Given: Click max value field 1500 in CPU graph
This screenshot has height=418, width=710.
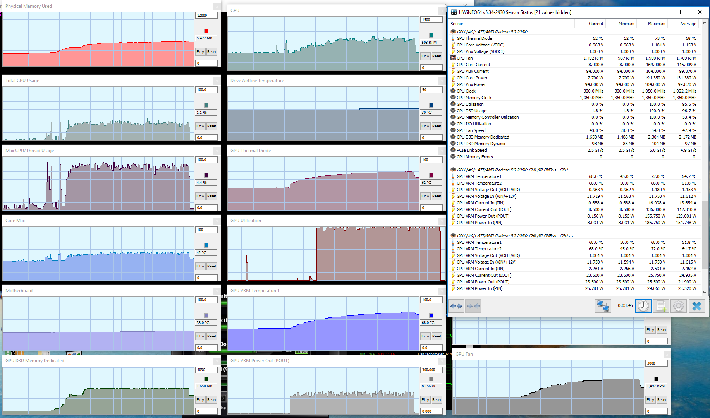Looking at the screenshot, I should (x=432, y=20).
